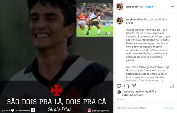
Task: Select commenter avatar beside the caption
Action: pyautogui.click(x=119, y=21)
